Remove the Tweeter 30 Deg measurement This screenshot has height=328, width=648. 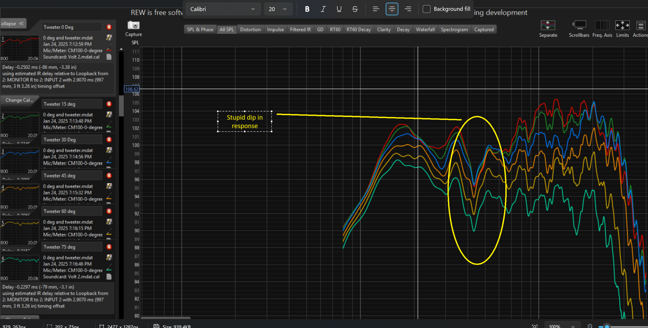[109, 139]
